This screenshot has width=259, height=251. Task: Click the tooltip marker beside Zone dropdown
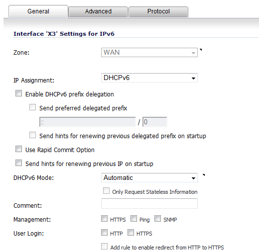pos(201,50)
